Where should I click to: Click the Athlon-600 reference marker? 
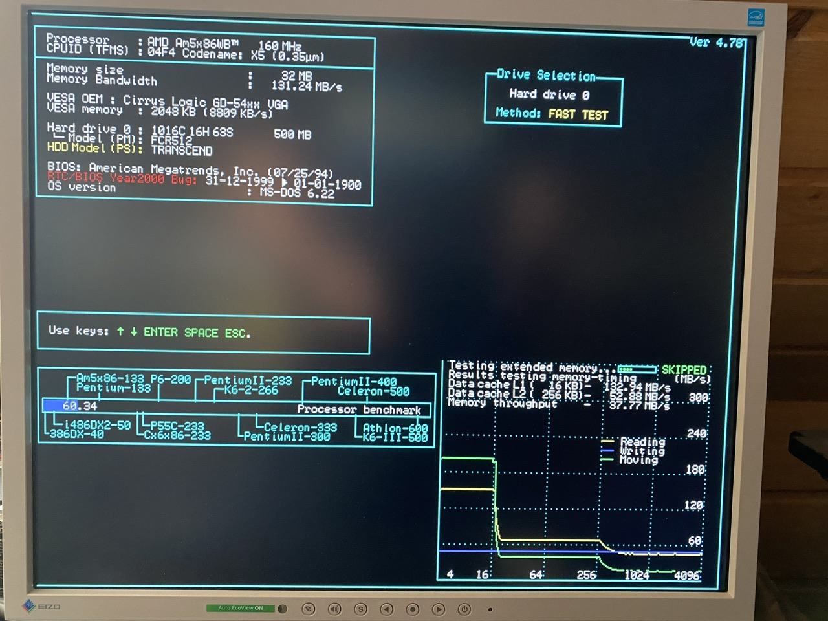click(x=395, y=428)
